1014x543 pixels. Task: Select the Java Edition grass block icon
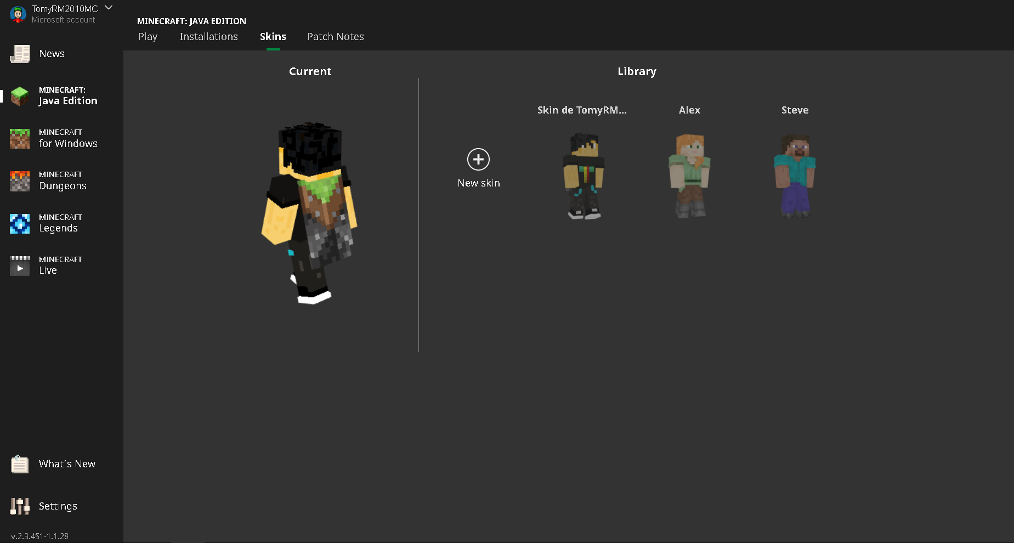pyautogui.click(x=20, y=96)
